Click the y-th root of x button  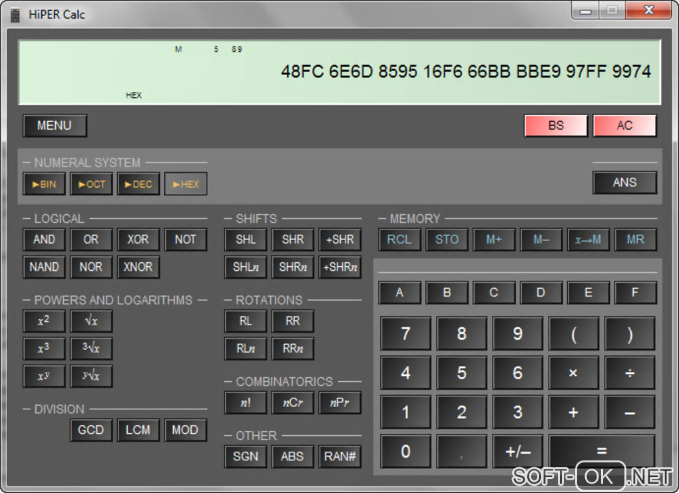pyautogui.click(x=91, y=376)
